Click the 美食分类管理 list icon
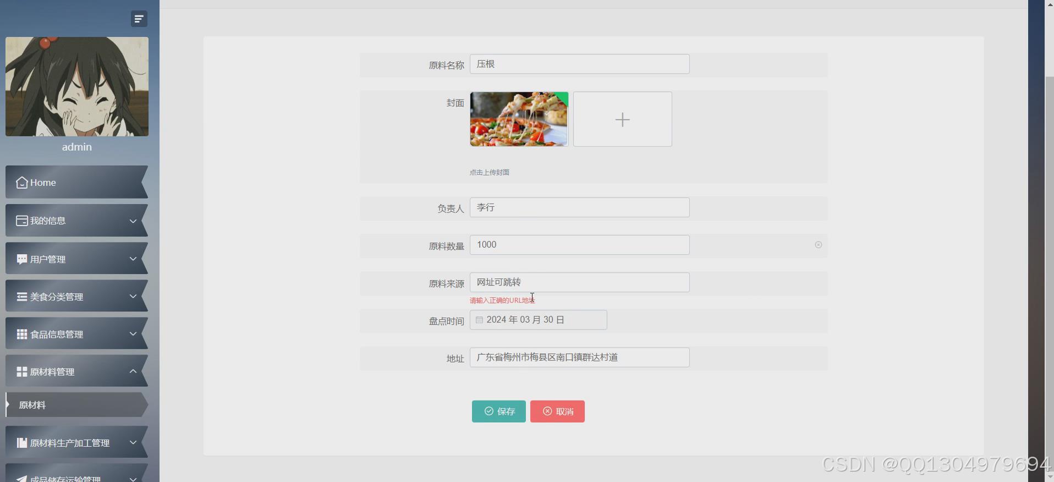This screenshot has height=482, width=1054. coord(22,297)
